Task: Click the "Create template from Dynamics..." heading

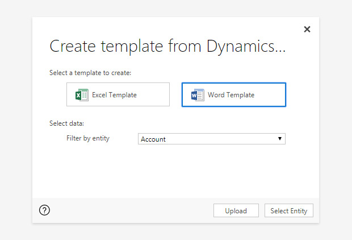Action: click(x=167, y=46)
